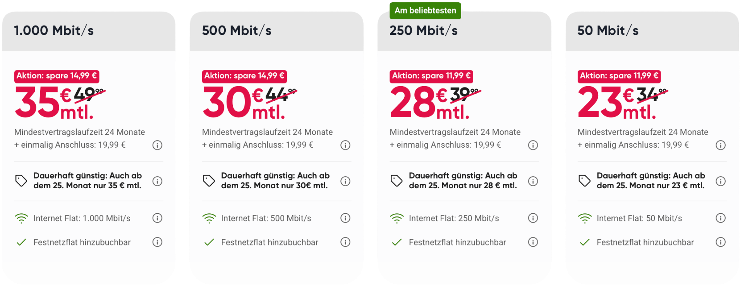Click info icon beside Internet Flat: 500 Mbit/s
Viewport: 745px width, 291px height.
click(345, 218)
